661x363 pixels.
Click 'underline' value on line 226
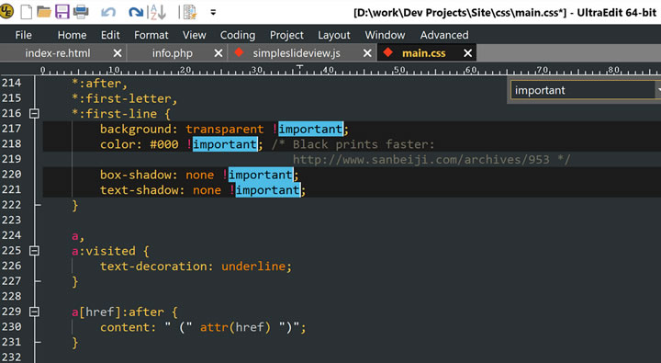click(253, 267)
